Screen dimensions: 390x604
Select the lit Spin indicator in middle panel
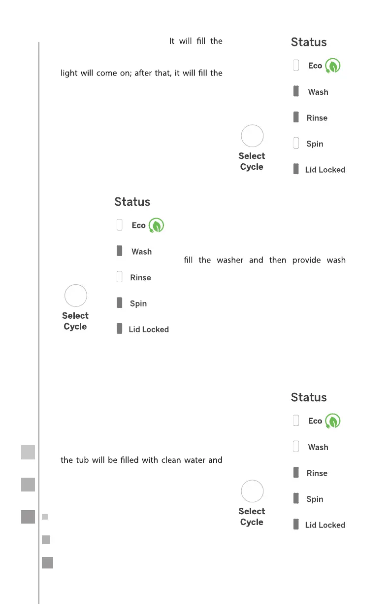pos(119,303)
